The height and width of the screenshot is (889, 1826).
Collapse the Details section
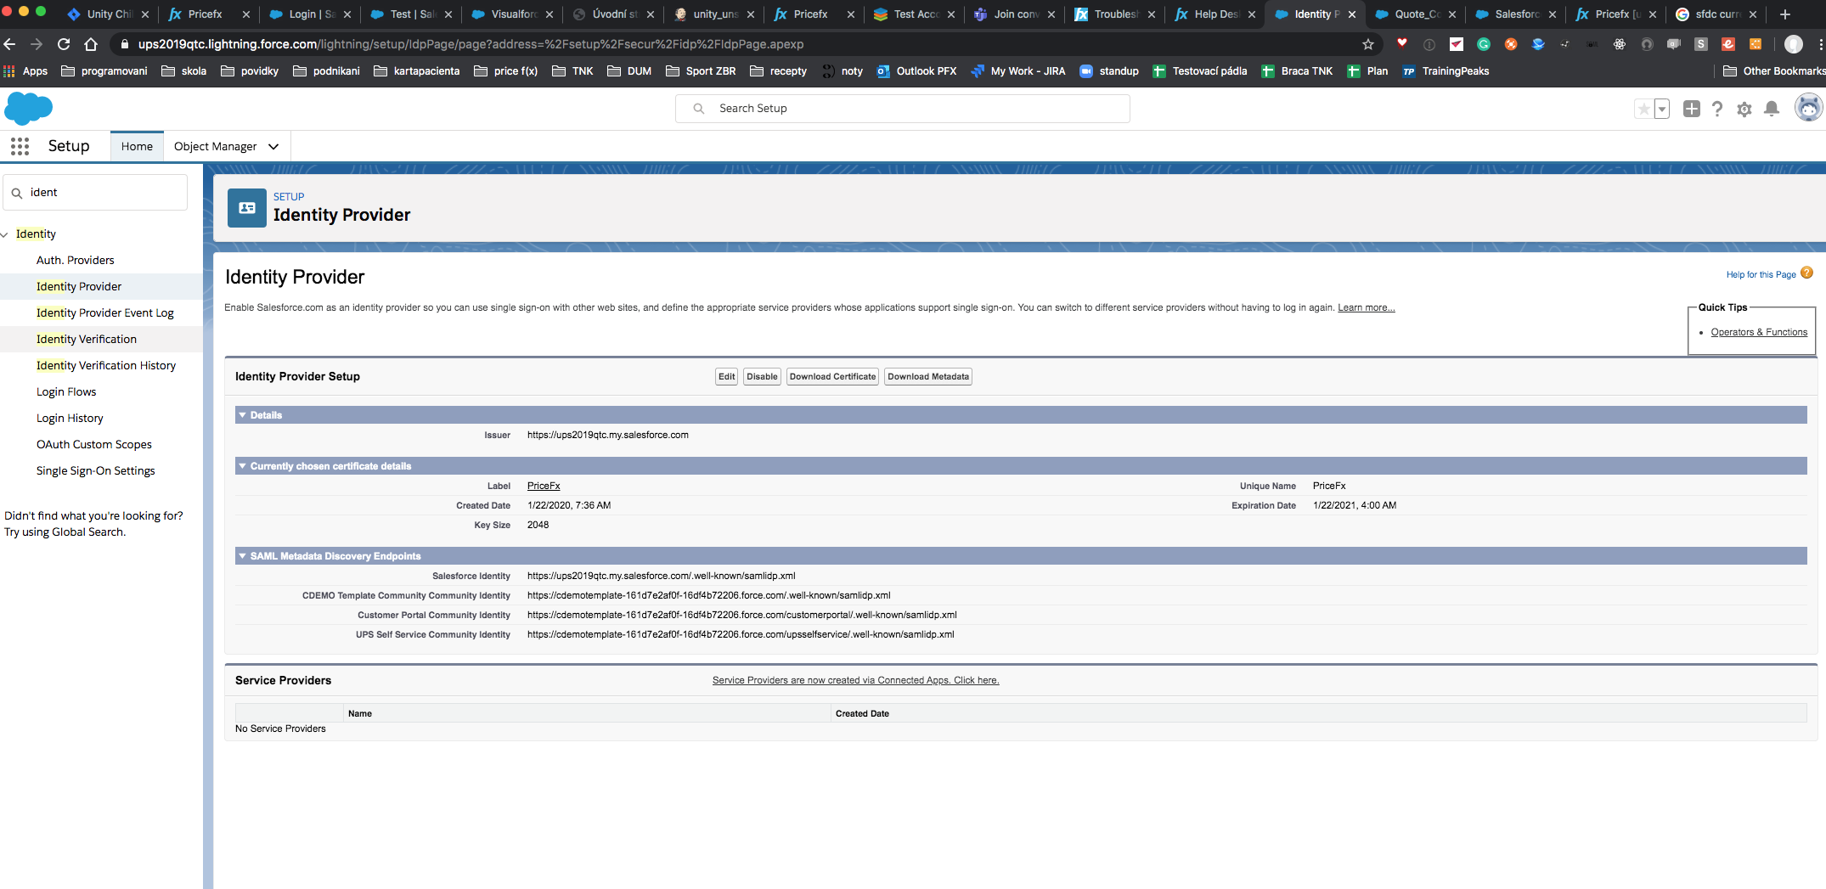(x=242, y=415)
